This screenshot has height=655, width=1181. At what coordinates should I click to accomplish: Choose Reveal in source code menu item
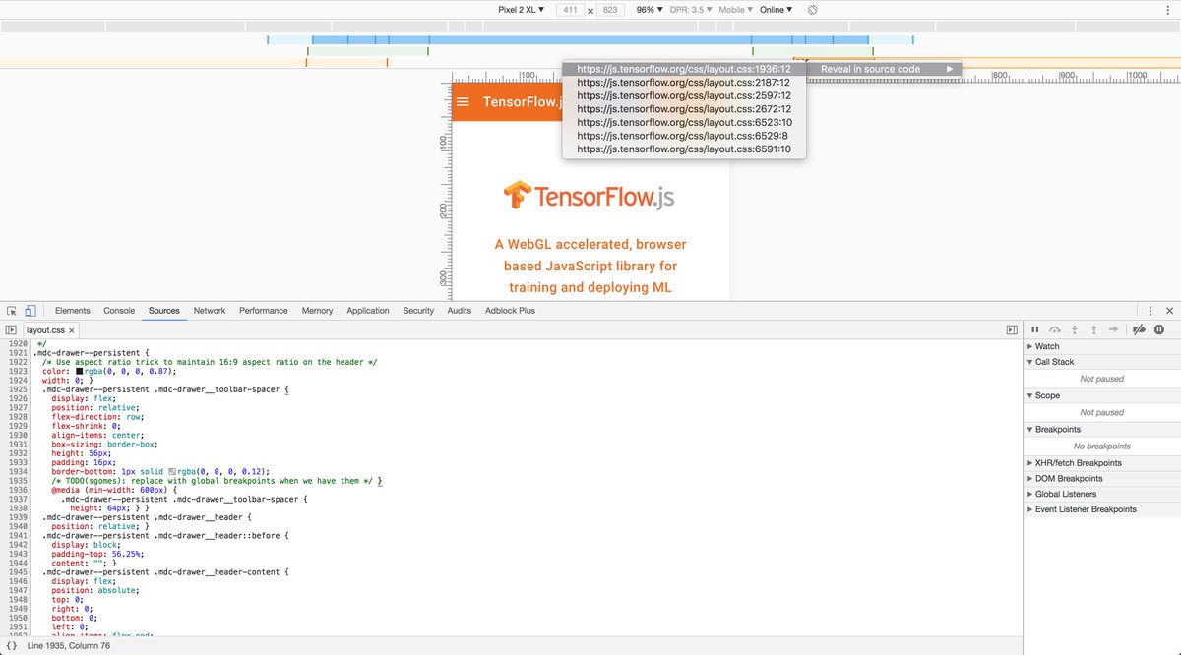(884, 69)
